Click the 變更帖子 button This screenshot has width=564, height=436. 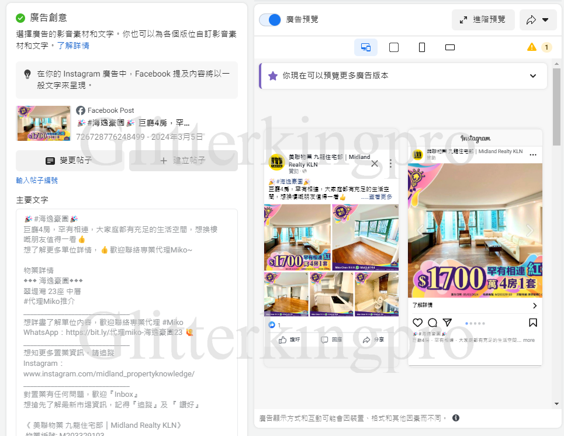[x=70, y=161]
